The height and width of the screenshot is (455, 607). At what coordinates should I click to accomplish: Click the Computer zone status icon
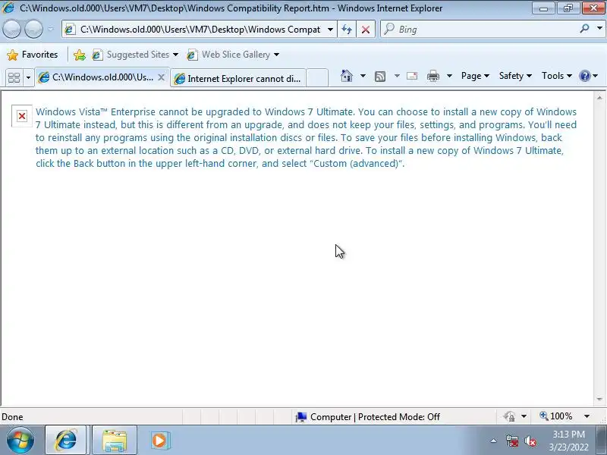(x=300, y=416)
